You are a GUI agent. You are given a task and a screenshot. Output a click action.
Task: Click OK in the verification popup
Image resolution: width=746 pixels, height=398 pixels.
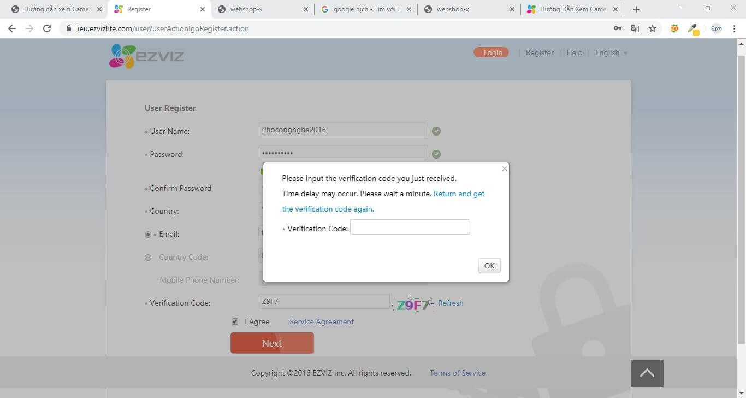point(489,266)
